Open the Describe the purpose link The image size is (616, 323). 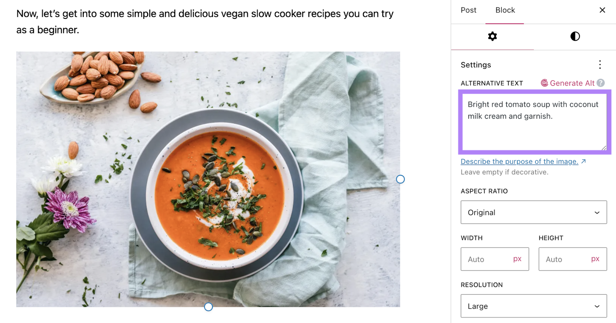(x=519, y=161)
